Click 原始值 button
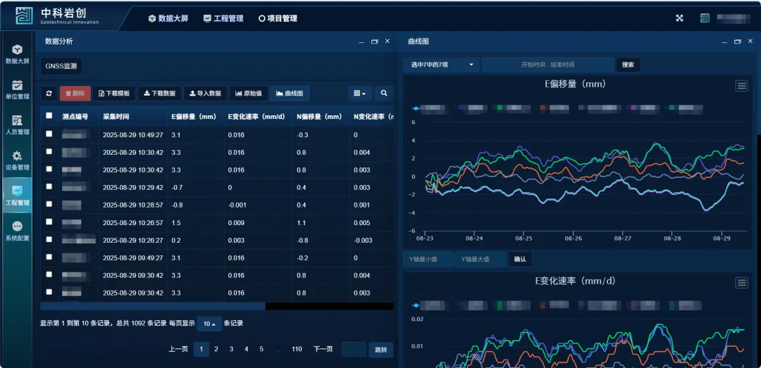Image resolution: width=761 pixels, height=368 pixels. (x=249, y=94)
